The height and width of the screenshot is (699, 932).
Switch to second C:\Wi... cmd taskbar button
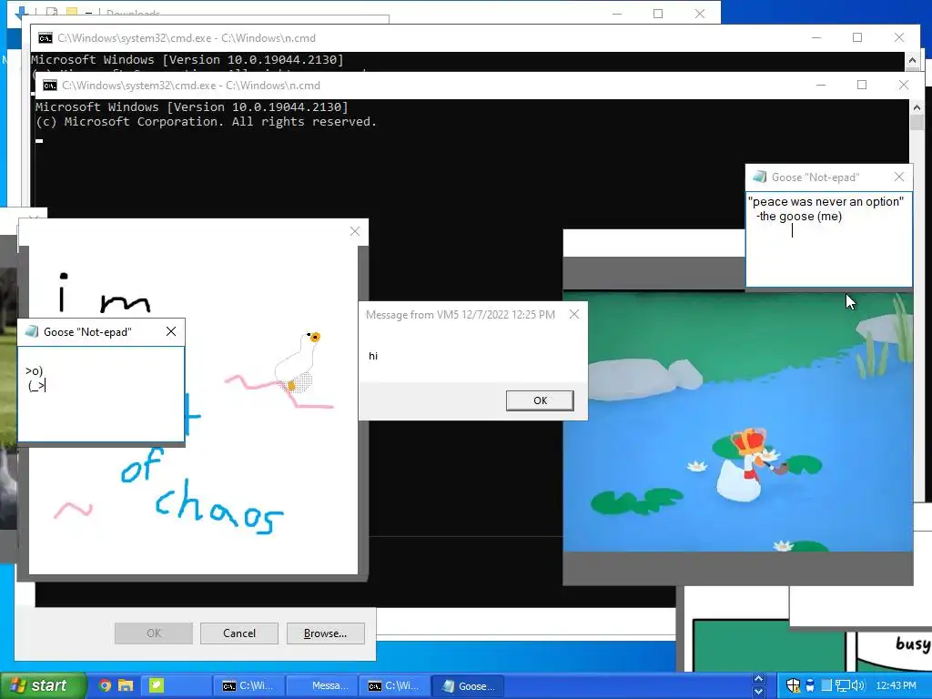pos(394,685)
